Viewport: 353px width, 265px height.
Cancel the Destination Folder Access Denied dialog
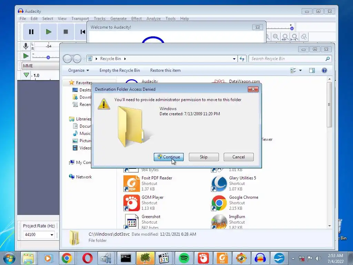tap(239, 157)
